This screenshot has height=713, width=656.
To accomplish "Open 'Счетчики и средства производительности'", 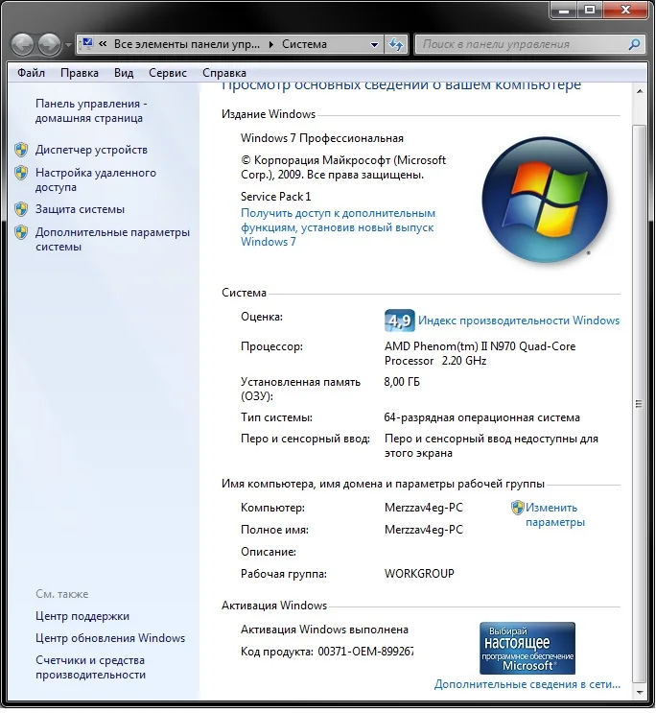I will tap(90, 668).
